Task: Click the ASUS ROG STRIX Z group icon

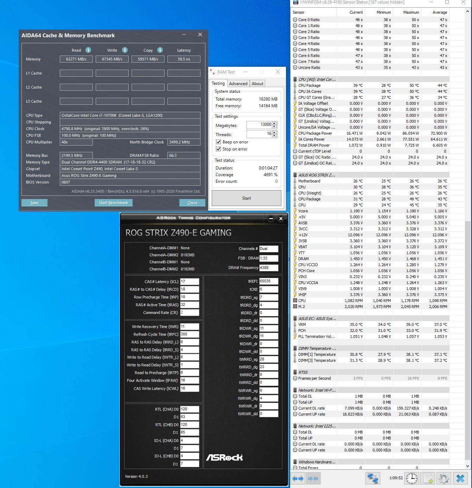Action: point(295,175)
